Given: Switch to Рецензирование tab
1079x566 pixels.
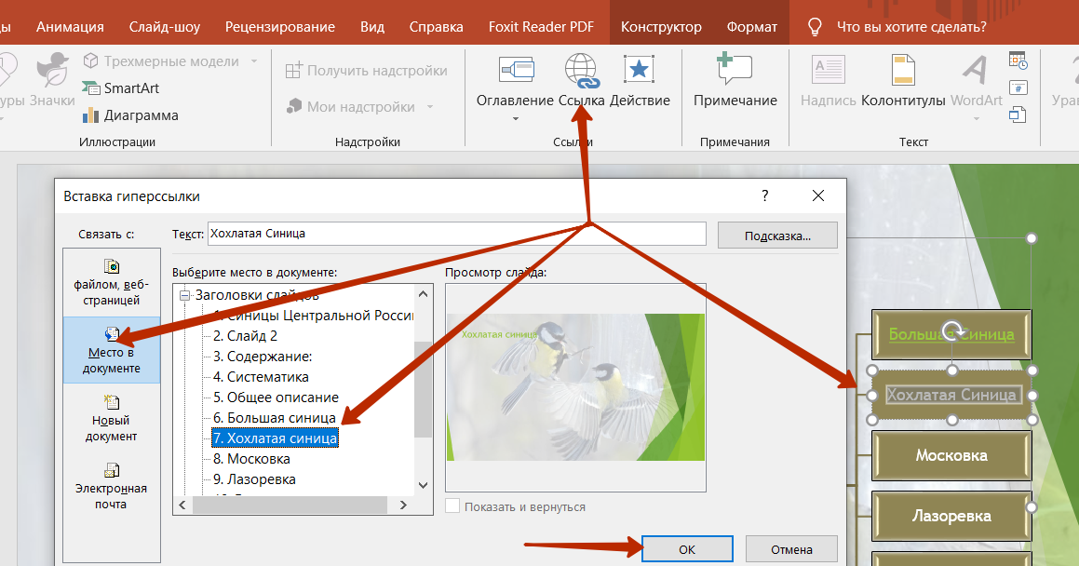Looking at the screenshot, I should point(280,27).
